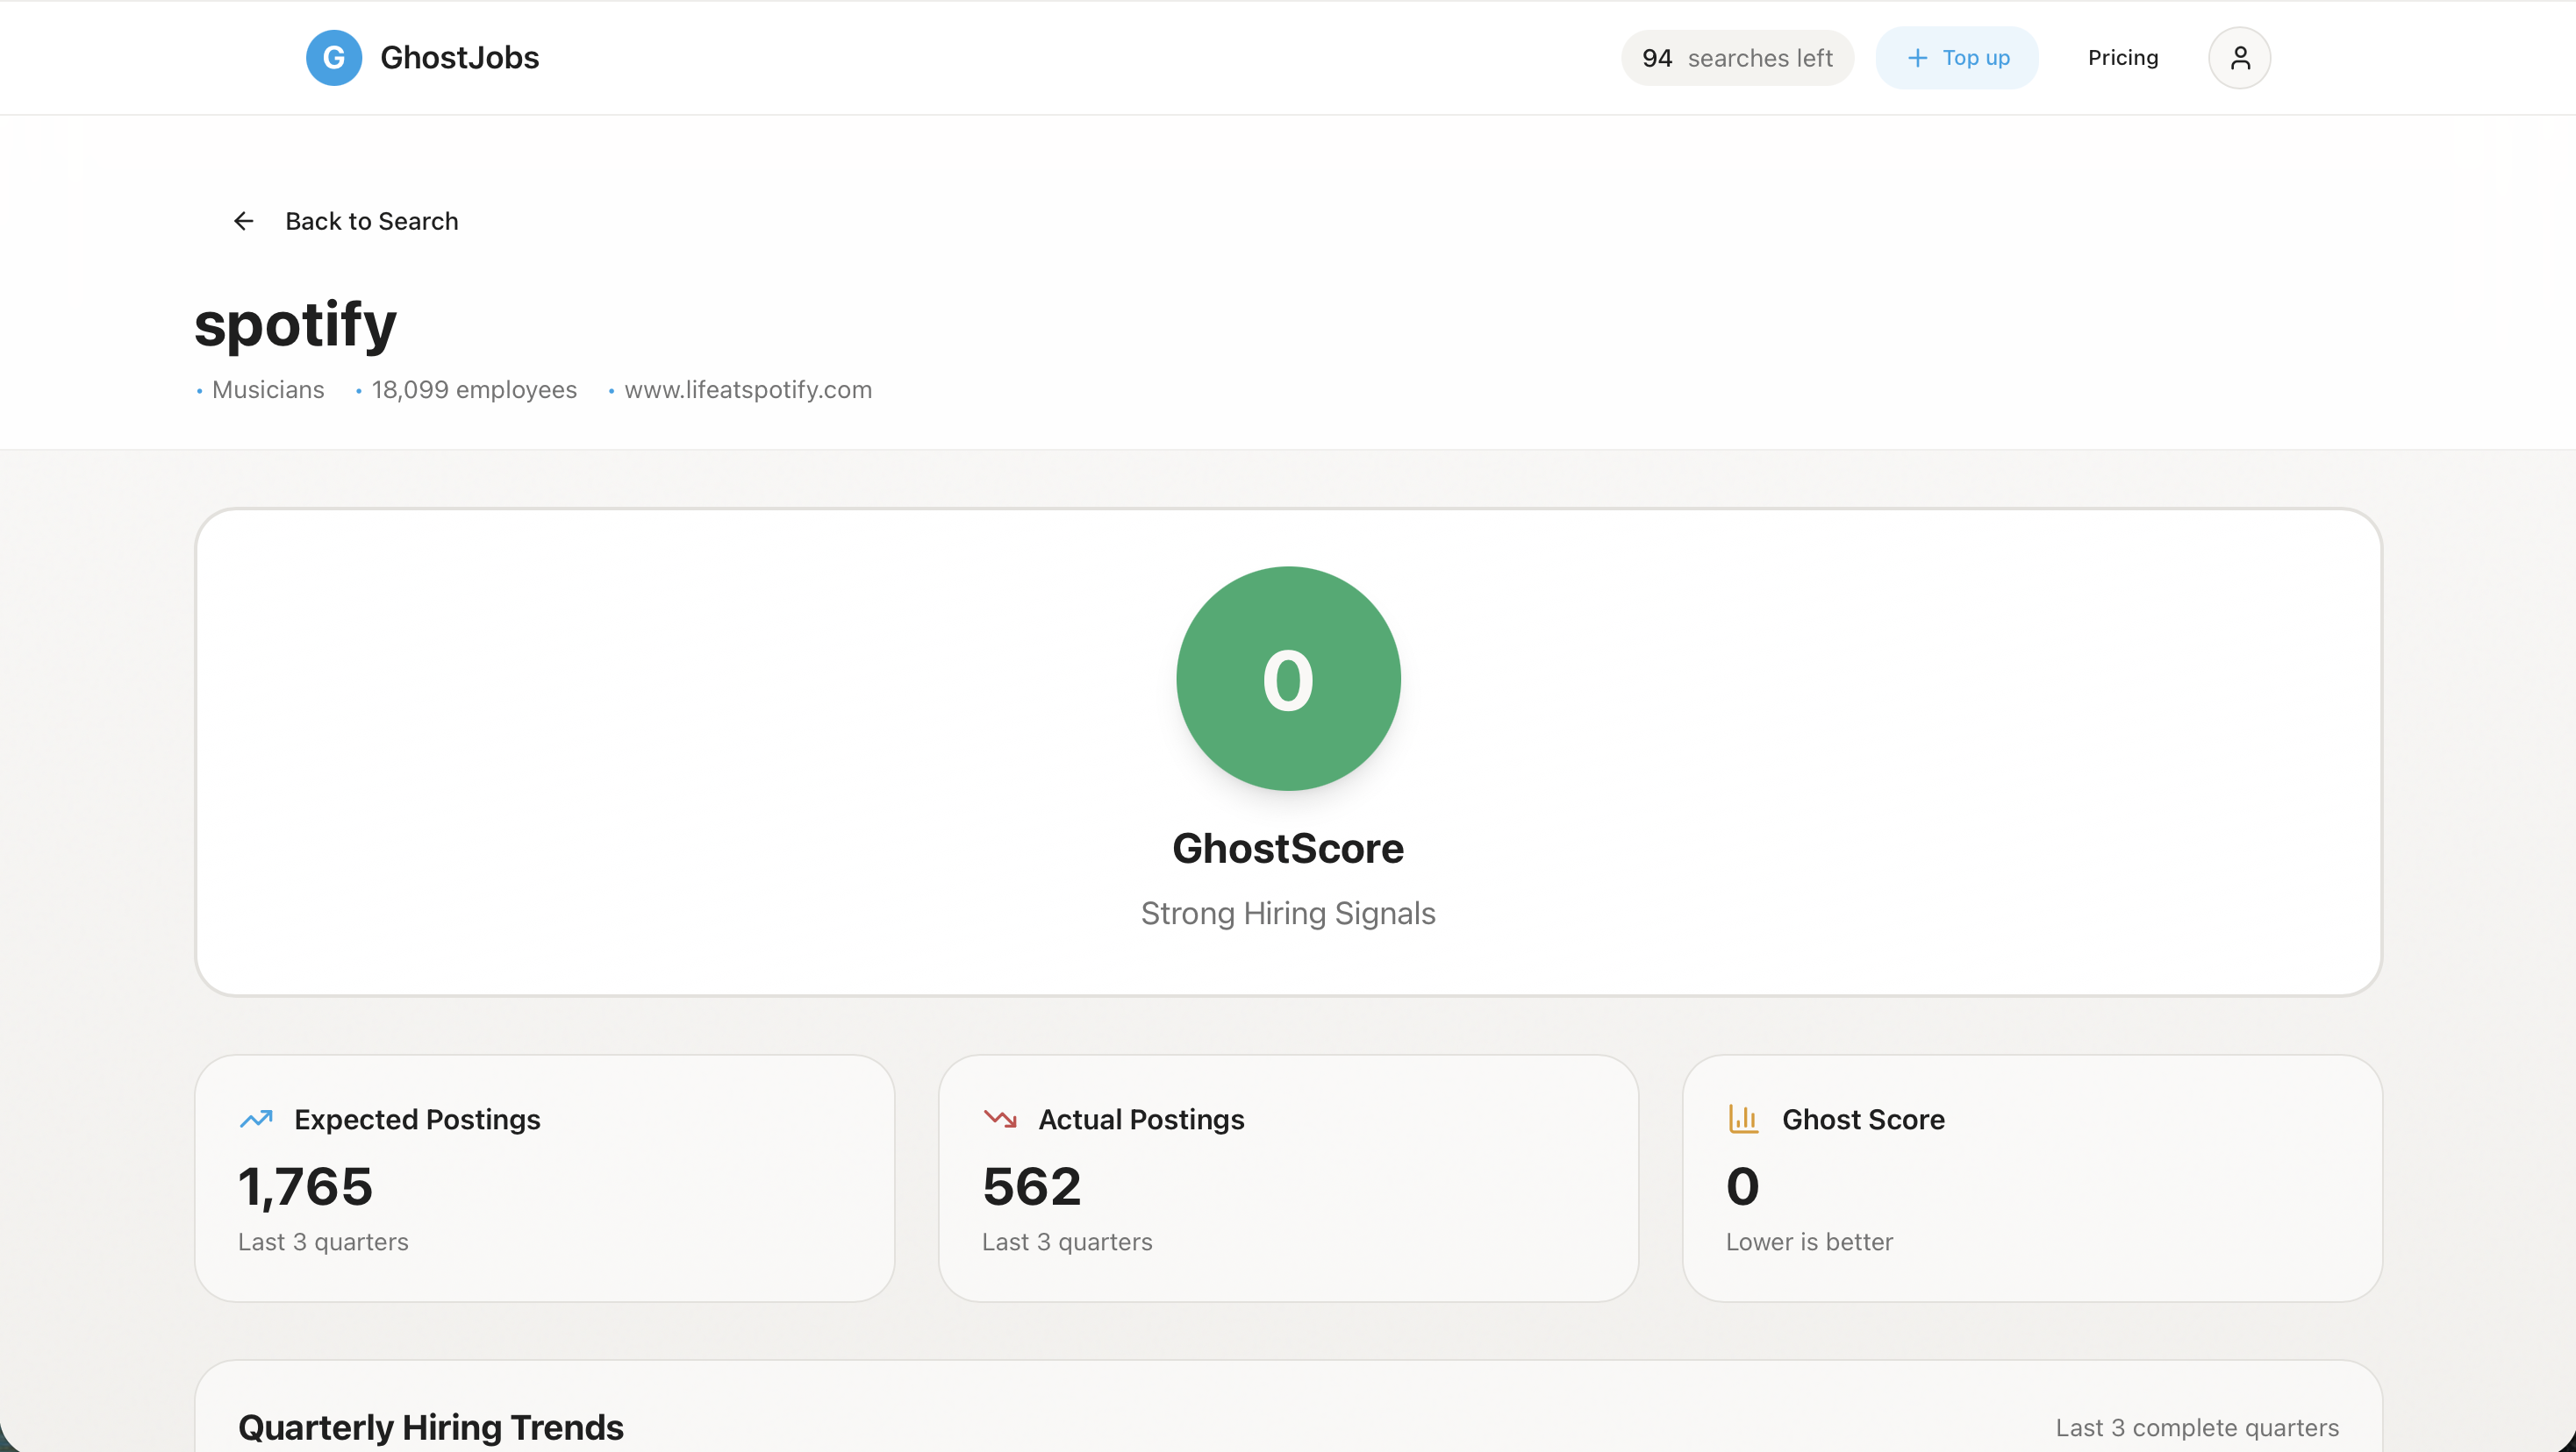Click the green GhostScore circle
Viewport: 2576px width, 1452px height.
click(1287, 679)
